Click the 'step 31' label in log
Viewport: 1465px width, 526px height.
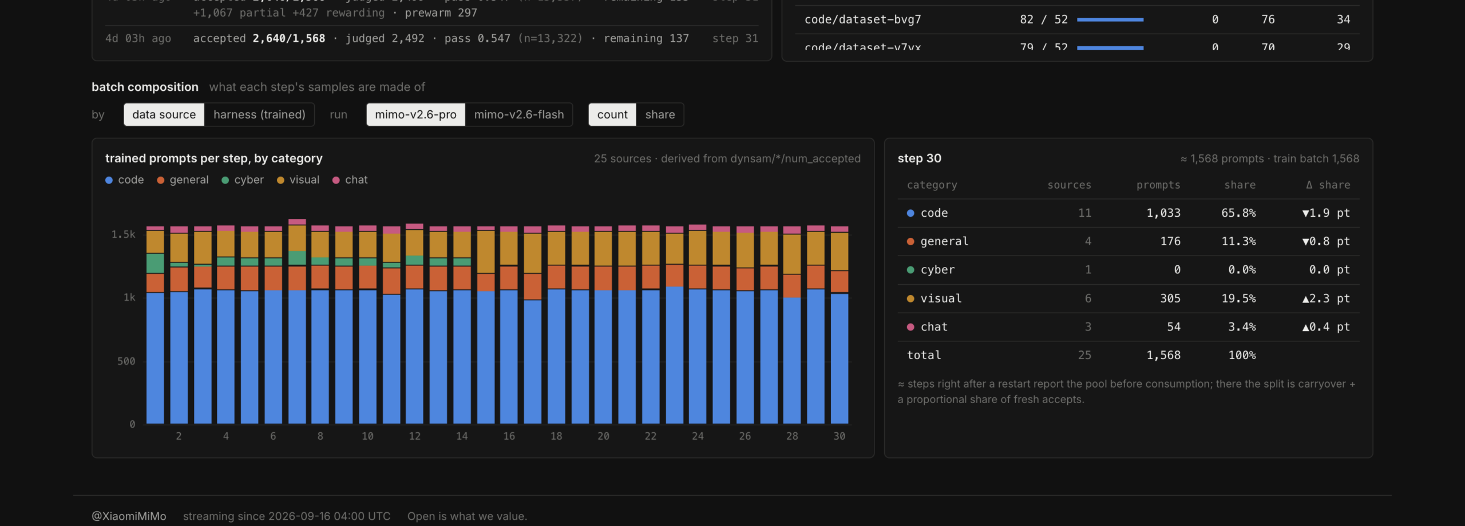coord(735,38)
